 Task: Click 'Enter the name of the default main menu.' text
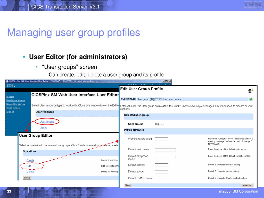(x=227, y=149)
